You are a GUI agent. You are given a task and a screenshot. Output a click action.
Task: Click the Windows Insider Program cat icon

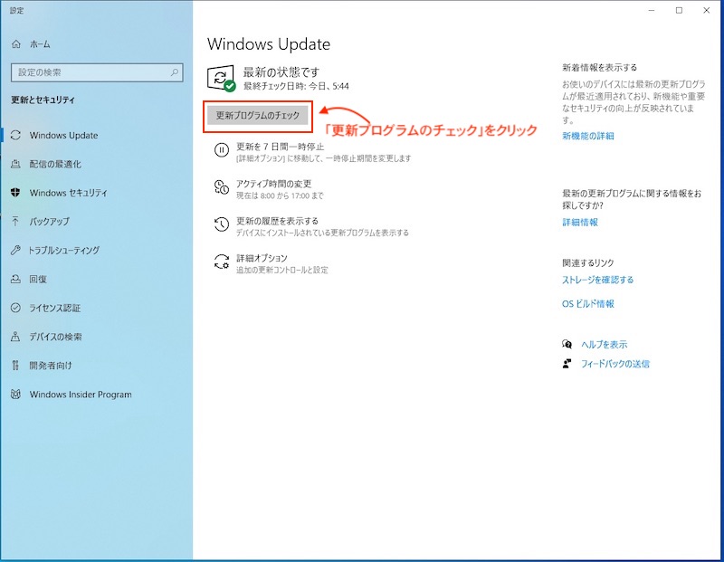(x=15, y=395)
